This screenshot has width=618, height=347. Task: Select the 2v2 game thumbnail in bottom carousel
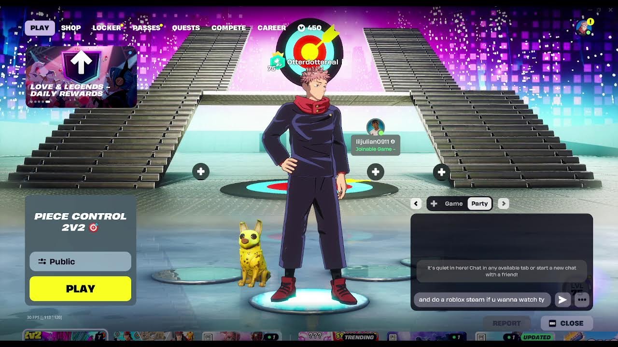pos(65,336)
